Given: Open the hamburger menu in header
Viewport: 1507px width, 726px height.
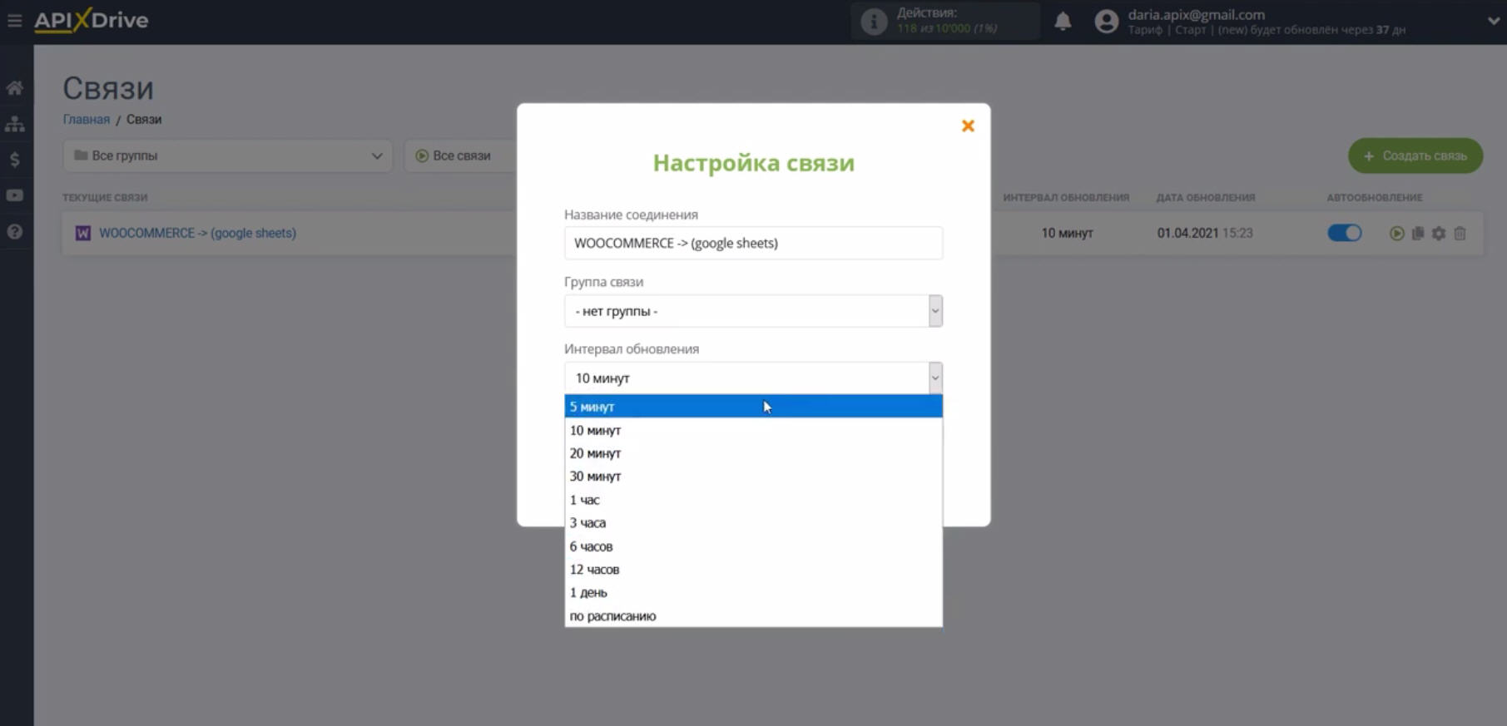Looking at the screenshot, I should 14,20.
